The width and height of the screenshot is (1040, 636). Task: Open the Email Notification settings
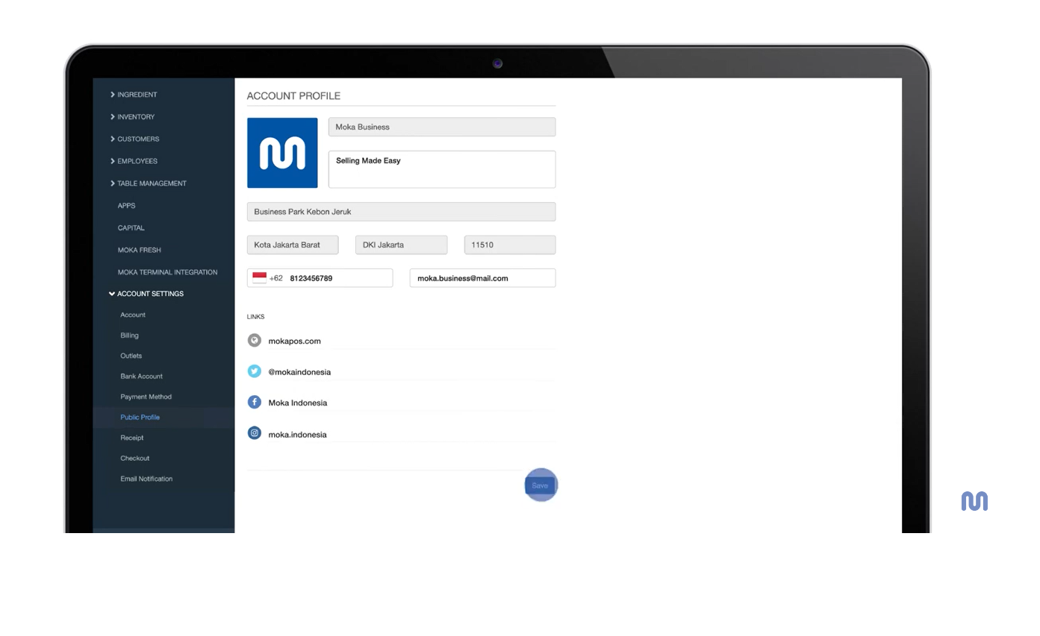[x=146, y=479]
